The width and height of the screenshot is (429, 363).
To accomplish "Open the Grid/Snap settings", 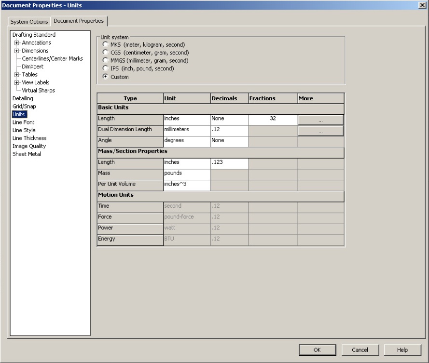I will (24, 106).
